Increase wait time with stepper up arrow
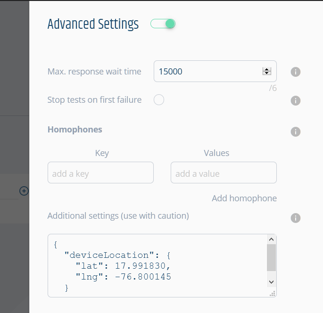 (267, 69)
